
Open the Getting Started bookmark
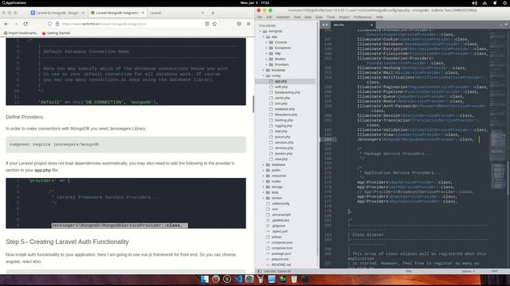click(56, 33)
